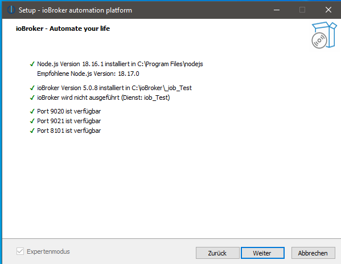Go back with the Zurück button

tap(217, 253)
